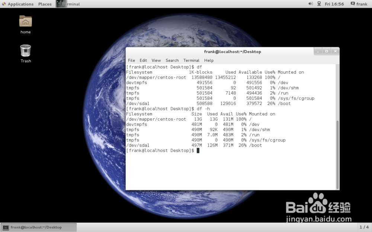The height and width of the screenshot is (232, 372).
Task: Open the Trash desktop icon
Action: pyautogui.click(x=26, y=54)
